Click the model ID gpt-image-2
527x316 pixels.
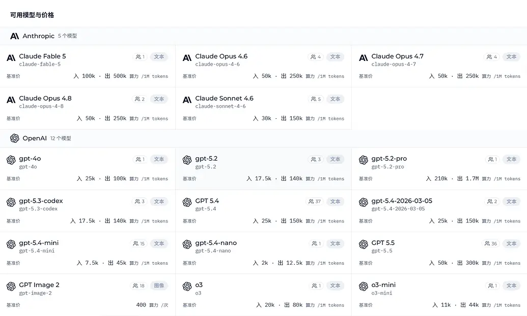35,293
